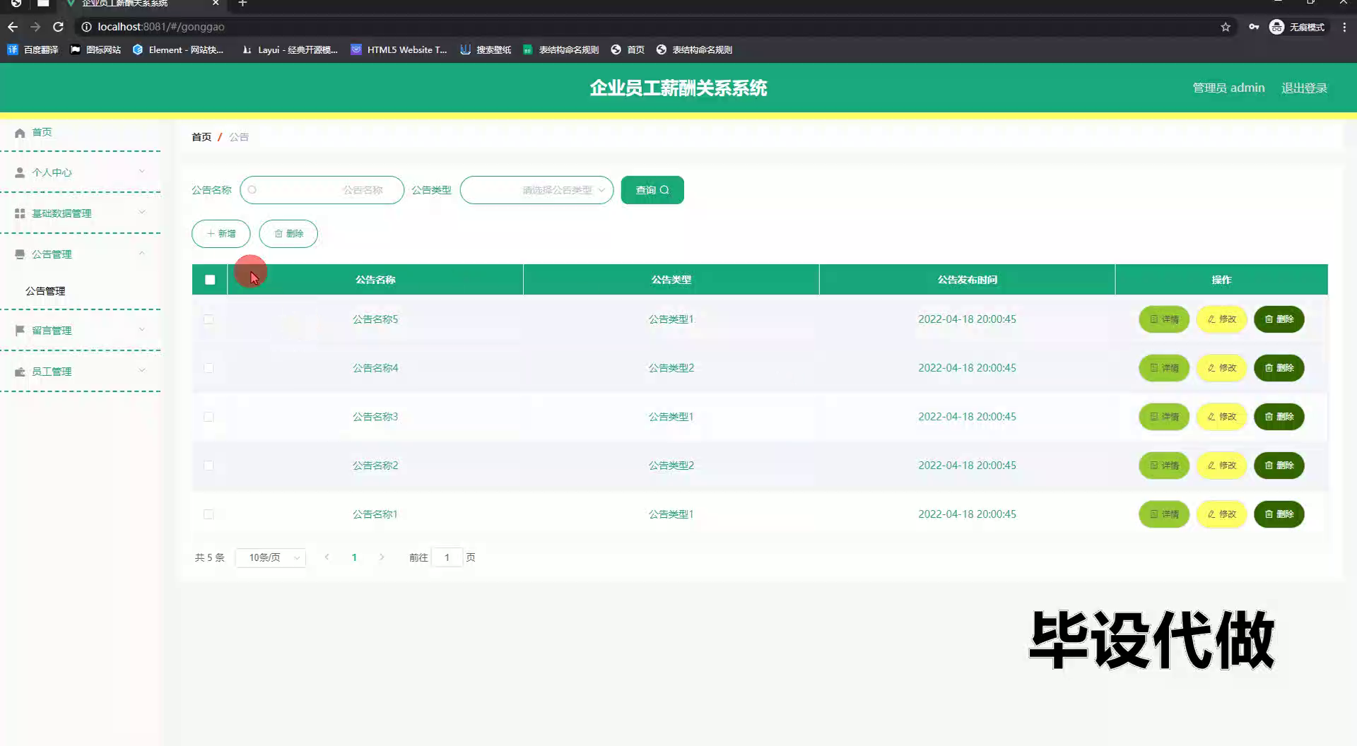Click 修改 button for 公告名称5
The height and width of the screenshot is (746, 1357).
click(x=1221, y=319)
